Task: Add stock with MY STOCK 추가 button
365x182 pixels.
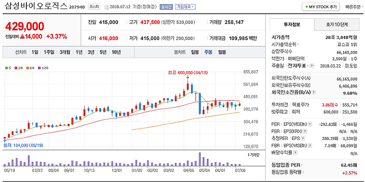Action: point(321,7)
